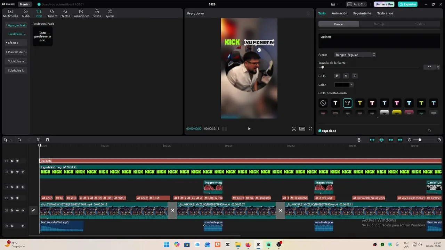Open the Stickers panel
Viewport: 445px width, 250px height.
tap(52, 13)
